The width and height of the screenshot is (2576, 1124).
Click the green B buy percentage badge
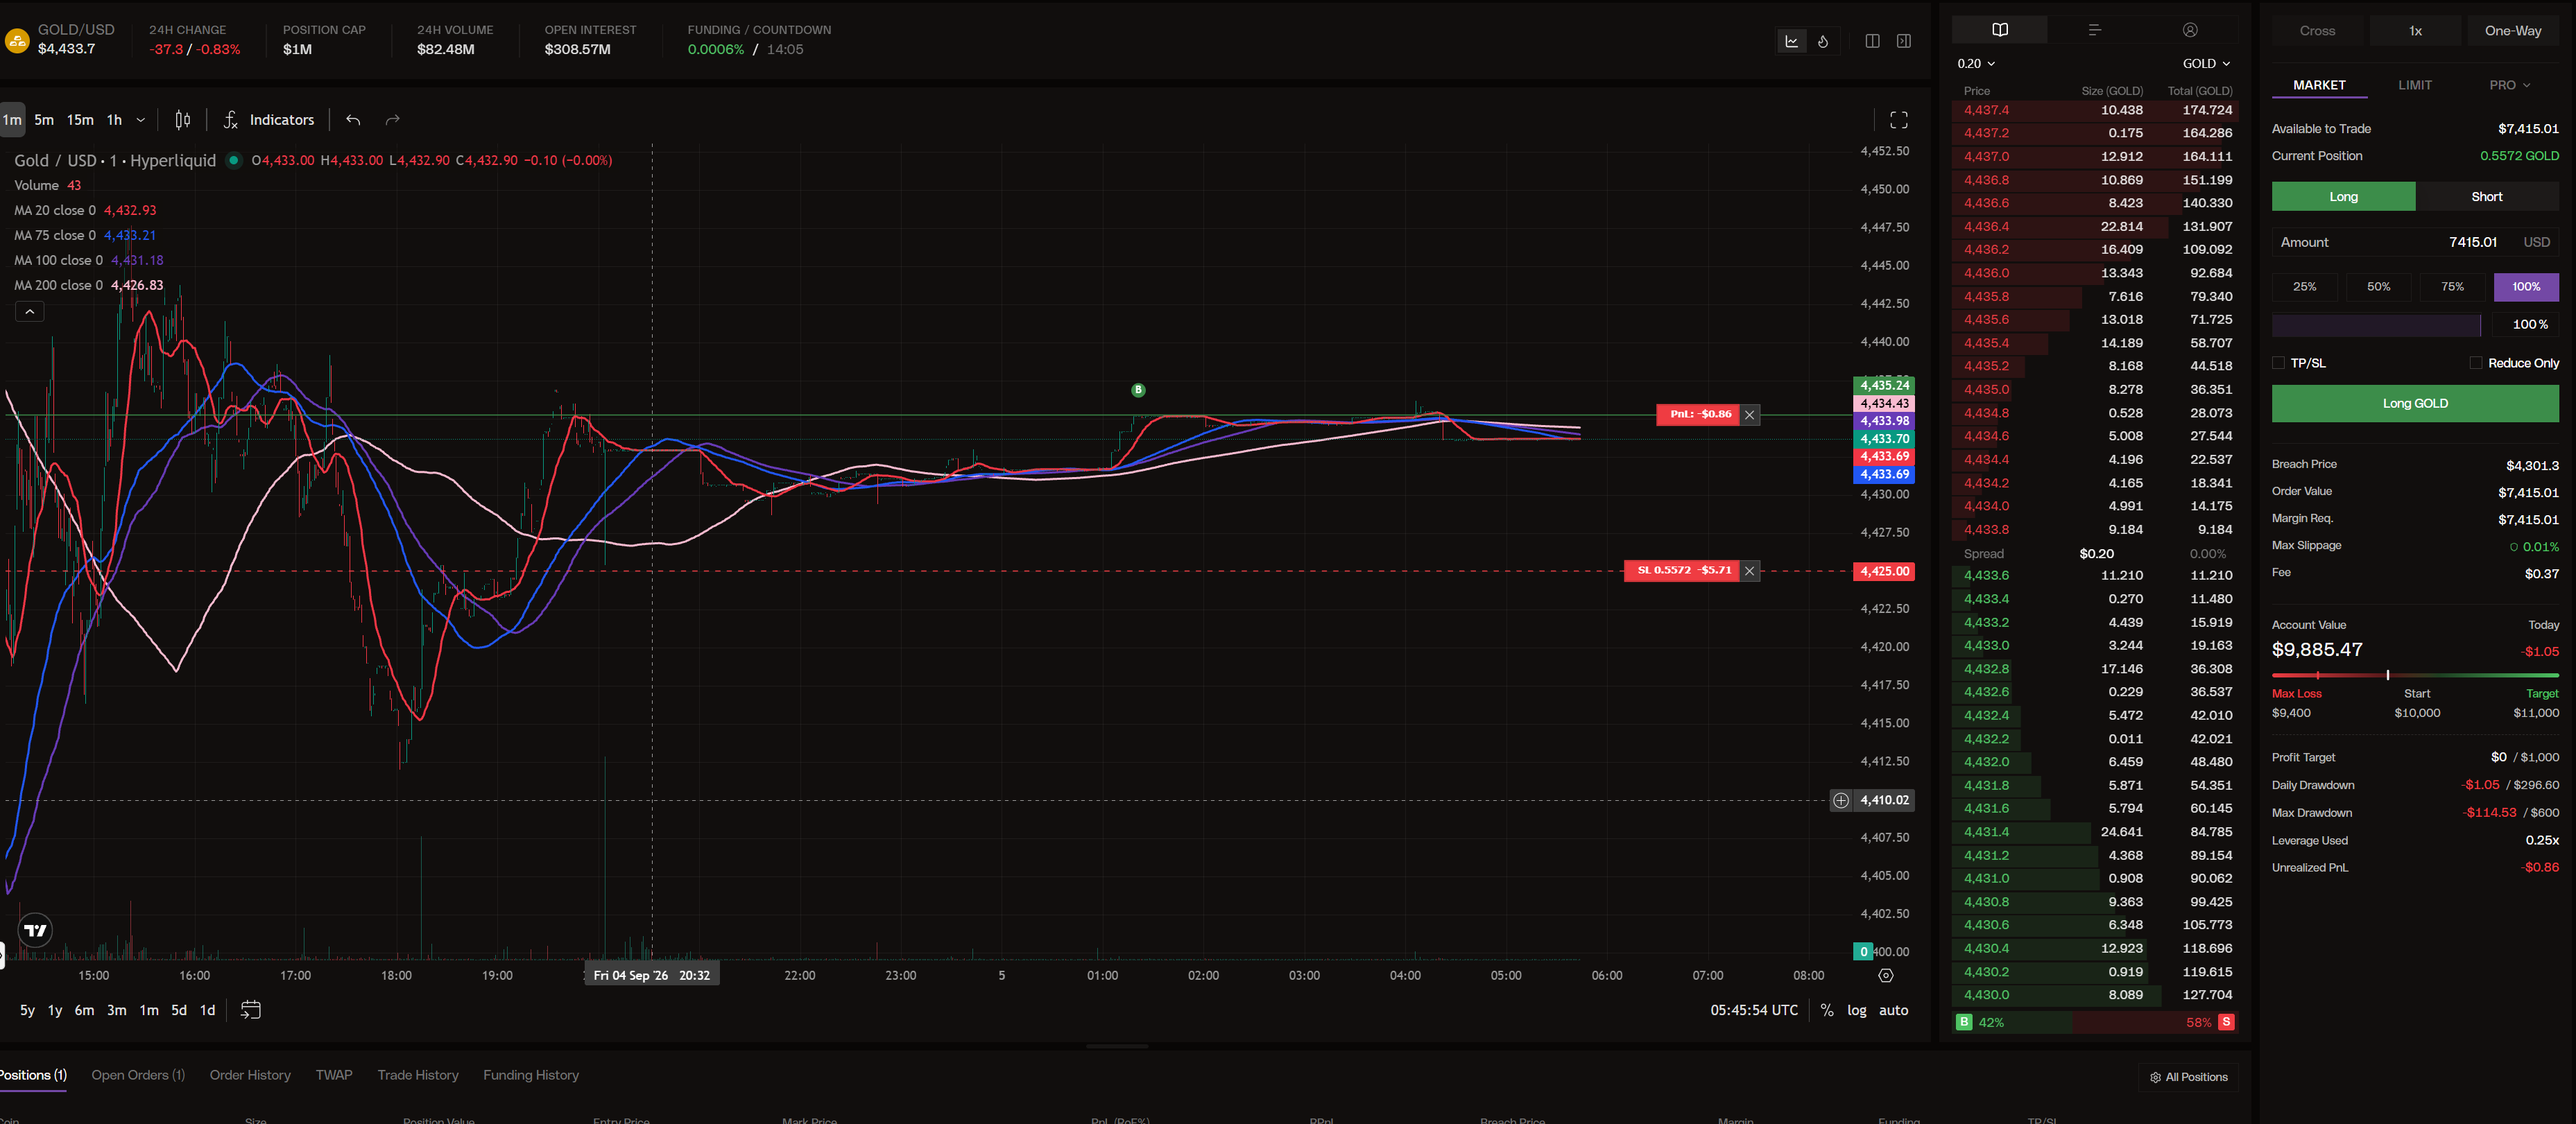point(1964,1022)
